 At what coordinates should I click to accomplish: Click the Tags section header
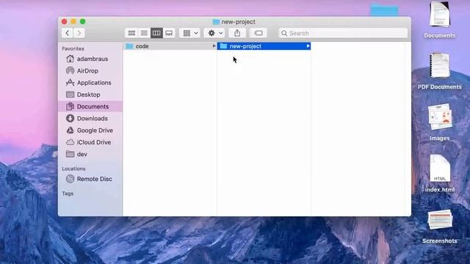[x=68, y=194]
